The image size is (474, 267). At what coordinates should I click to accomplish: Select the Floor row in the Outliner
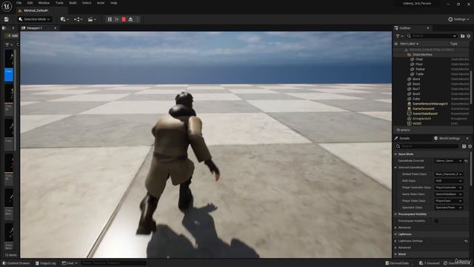click(x=432, y=65)
